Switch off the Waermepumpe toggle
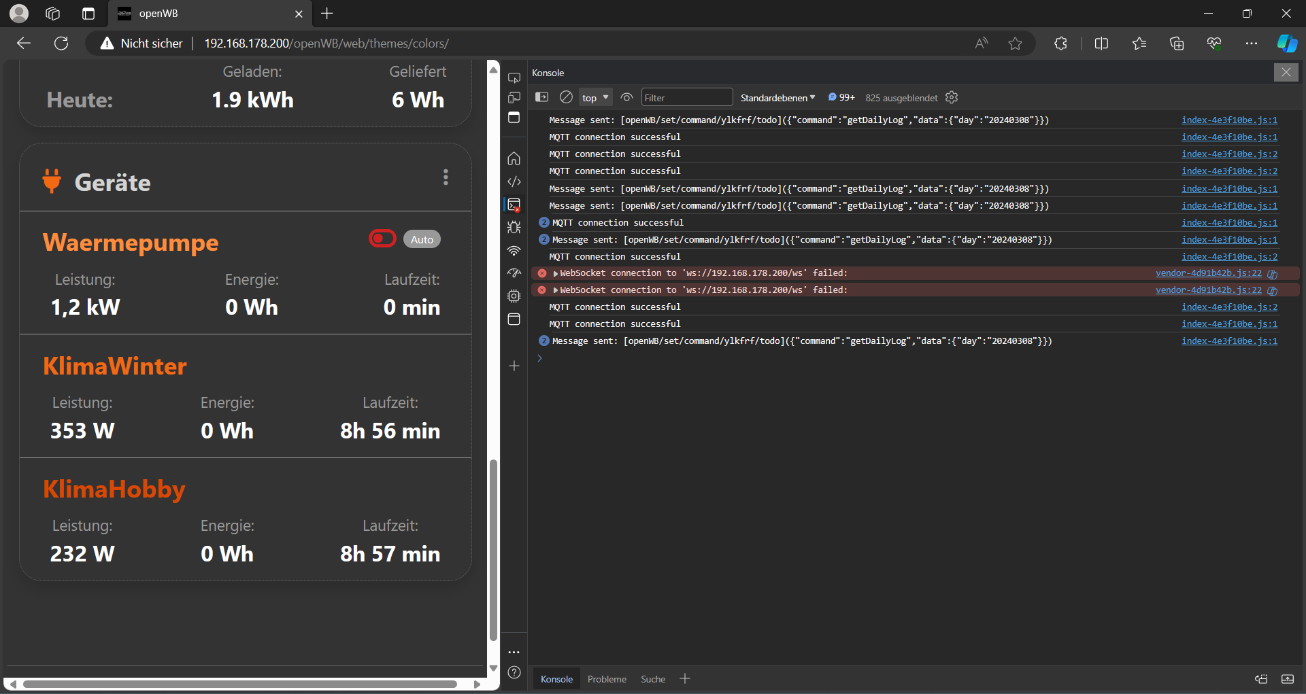The width and height of the screenshot is (1306, 694). (382, 238)
